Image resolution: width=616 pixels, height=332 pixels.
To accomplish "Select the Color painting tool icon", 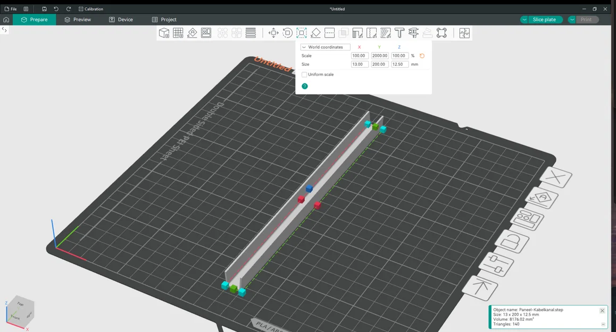I will (386, 33).
